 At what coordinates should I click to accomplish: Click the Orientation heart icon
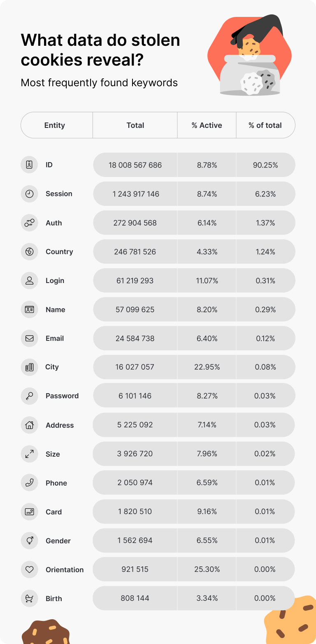29,569
